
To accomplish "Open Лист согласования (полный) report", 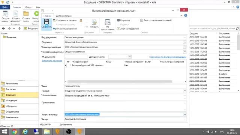I will coord(156,20).
